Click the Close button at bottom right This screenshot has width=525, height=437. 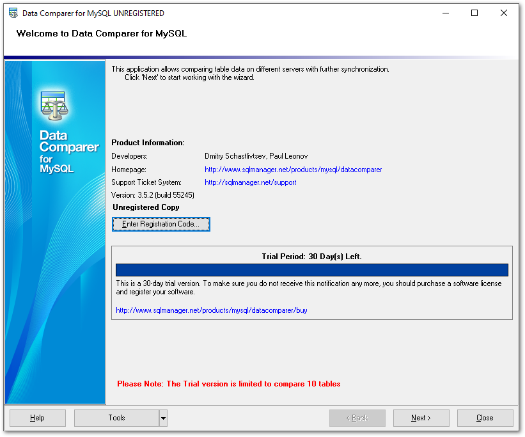[485, 418]
